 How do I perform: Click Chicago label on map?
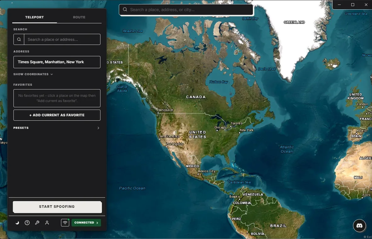pos(220,128)
